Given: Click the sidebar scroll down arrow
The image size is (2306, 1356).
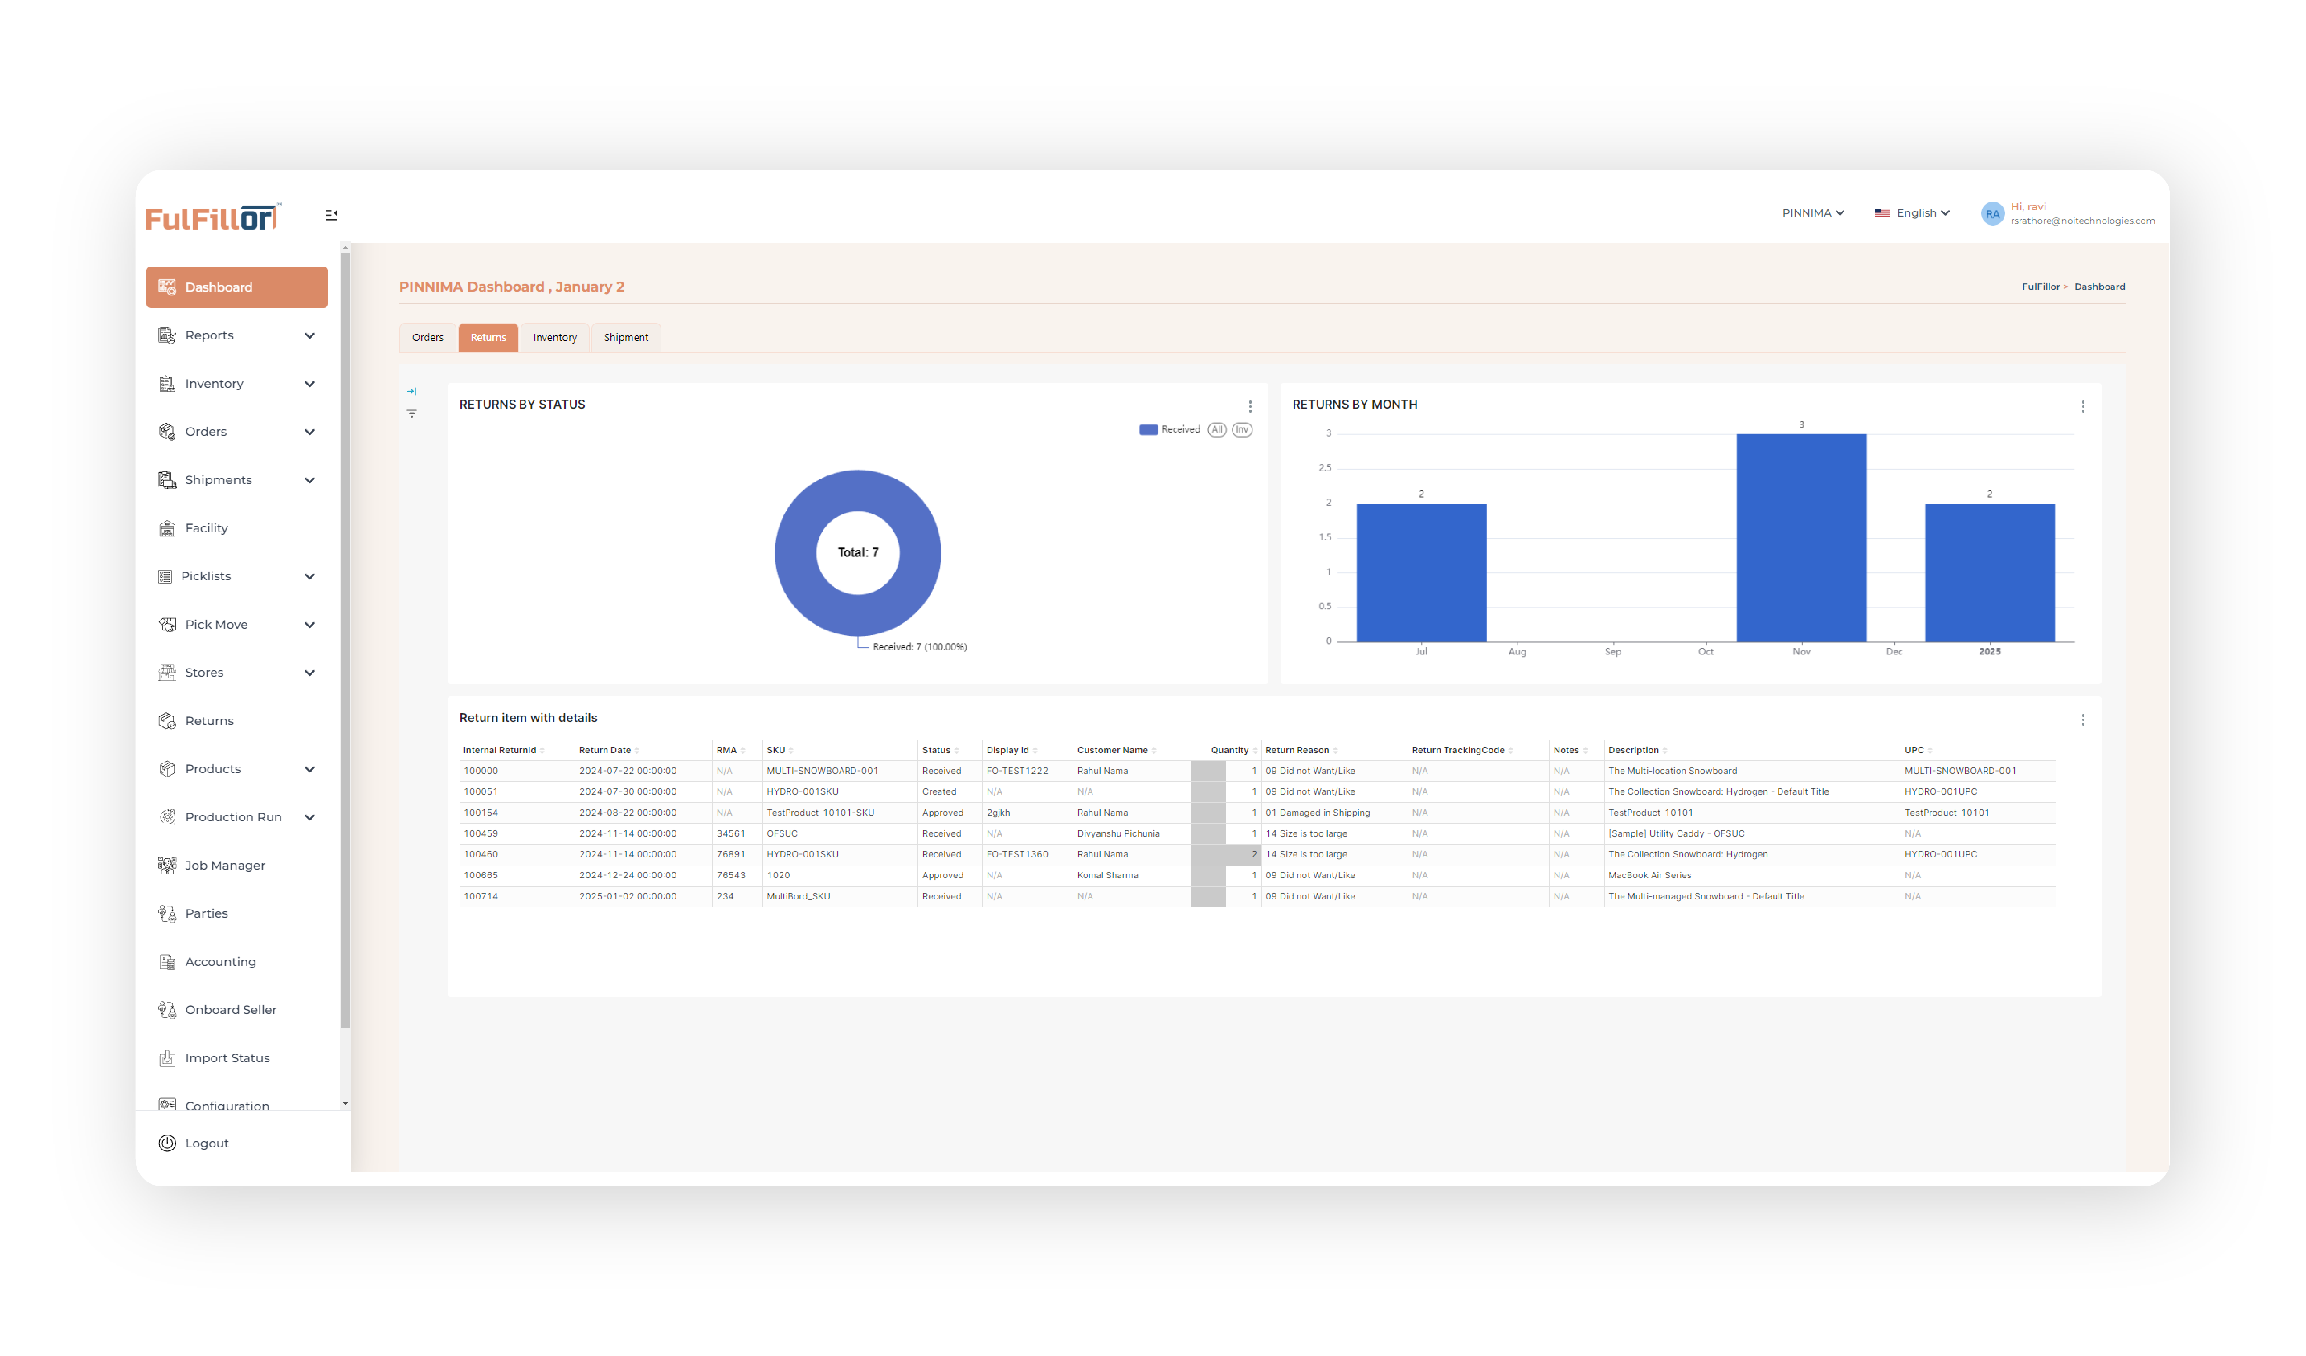Looking at the screenshot, I should pyautogui.click(x=345, y=1104).
